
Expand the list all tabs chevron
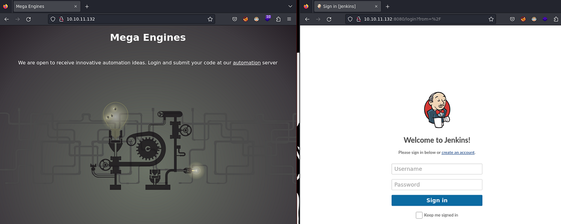[290, 6]
